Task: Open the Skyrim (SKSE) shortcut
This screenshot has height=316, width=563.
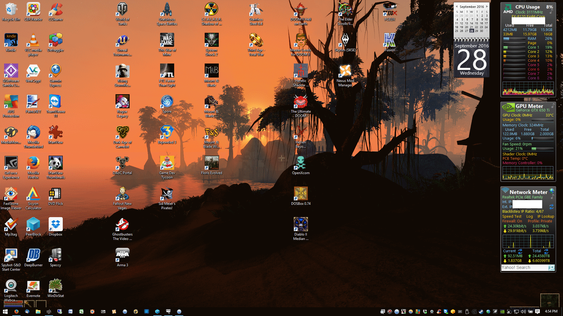Action: click(x=345, y=43)
